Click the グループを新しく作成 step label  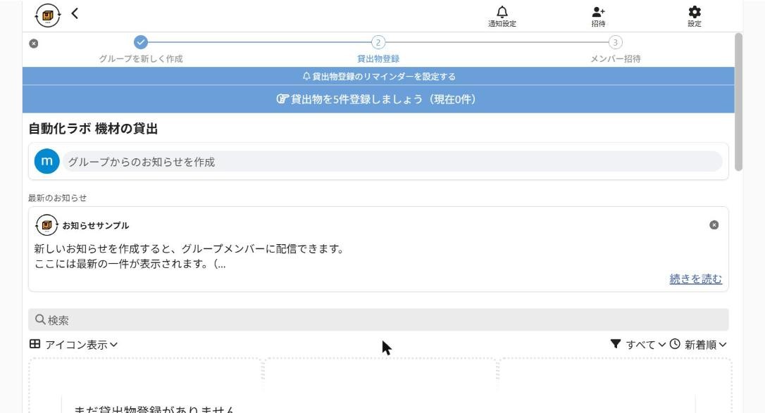[x=140, y=59]
